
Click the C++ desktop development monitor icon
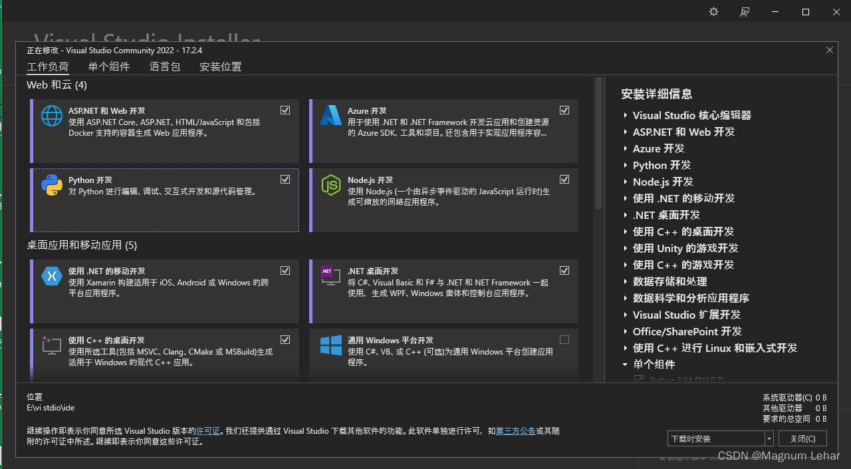tap(52, 345)
